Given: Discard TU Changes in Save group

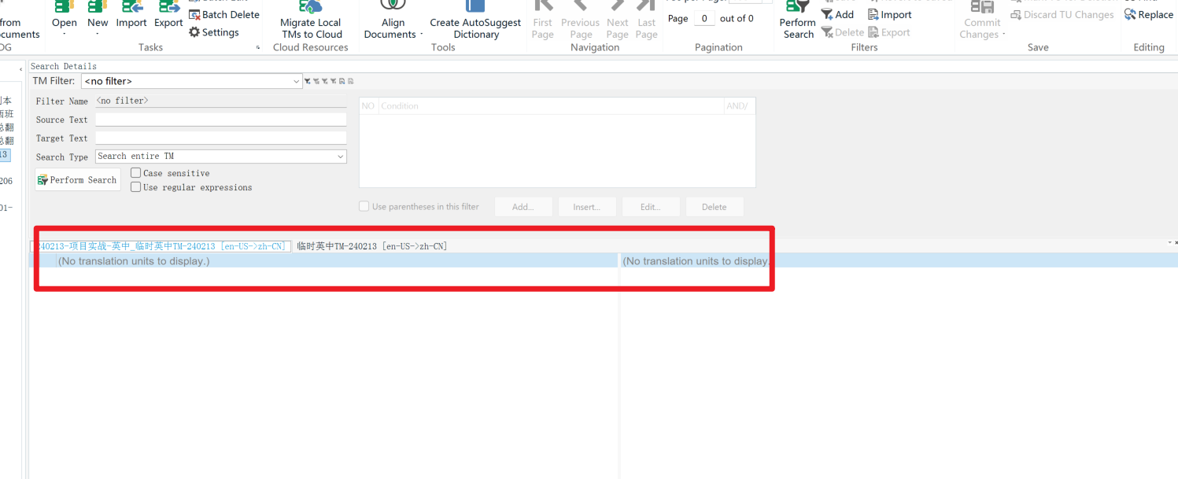Looking at the screenshot, I should tap(1062, 15).
